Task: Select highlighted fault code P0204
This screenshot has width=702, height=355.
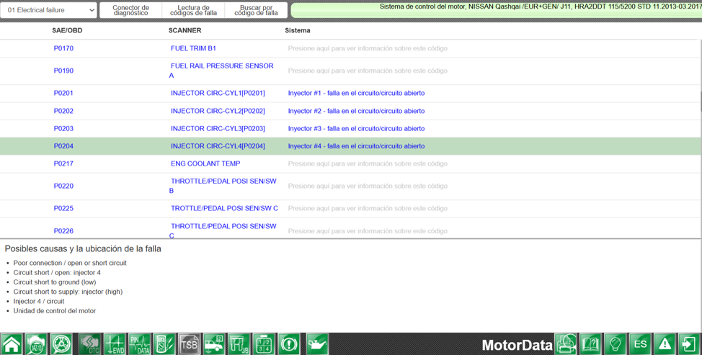Action: [63, 145]
